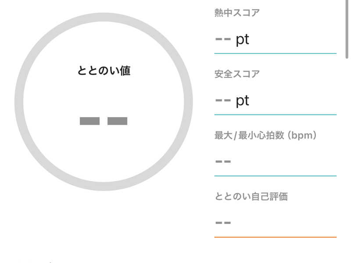Select the left dash block inside the circle
This screenshot has width=351, height=263.
click(x=90, y=121)
